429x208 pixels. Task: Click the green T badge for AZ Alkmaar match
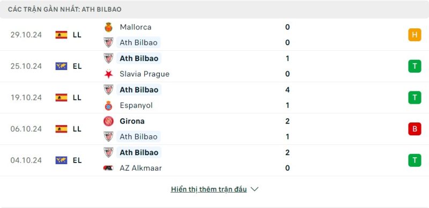pyautogui.click(x=415, y=160)
